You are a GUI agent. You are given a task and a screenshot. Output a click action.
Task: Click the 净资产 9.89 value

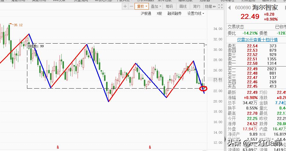coord(254,134)
